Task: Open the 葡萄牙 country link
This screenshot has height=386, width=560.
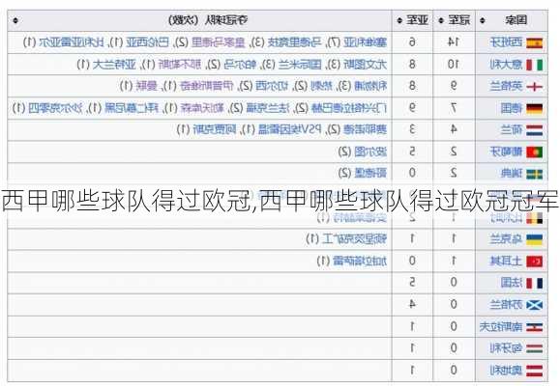Action: coord(506,152)
